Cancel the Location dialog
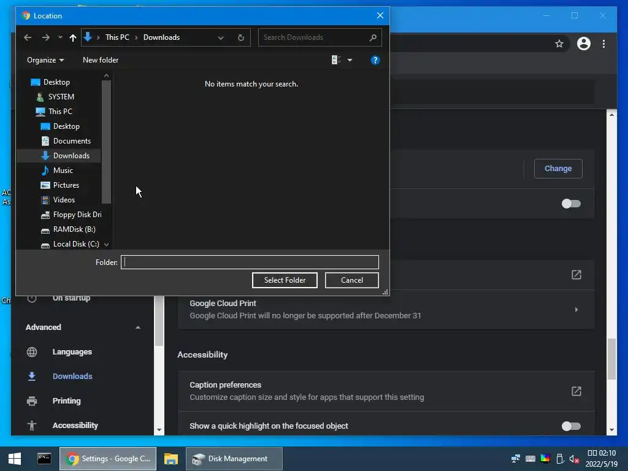The width and height of the screenshot is (628, 471). (x=351, y=280)
